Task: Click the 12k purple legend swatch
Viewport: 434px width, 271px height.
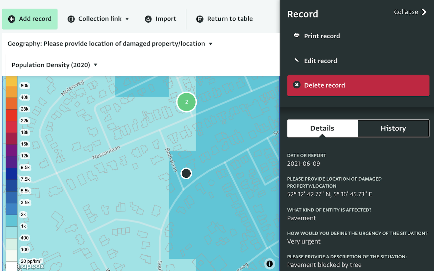Action: click(x=11, y=150)
